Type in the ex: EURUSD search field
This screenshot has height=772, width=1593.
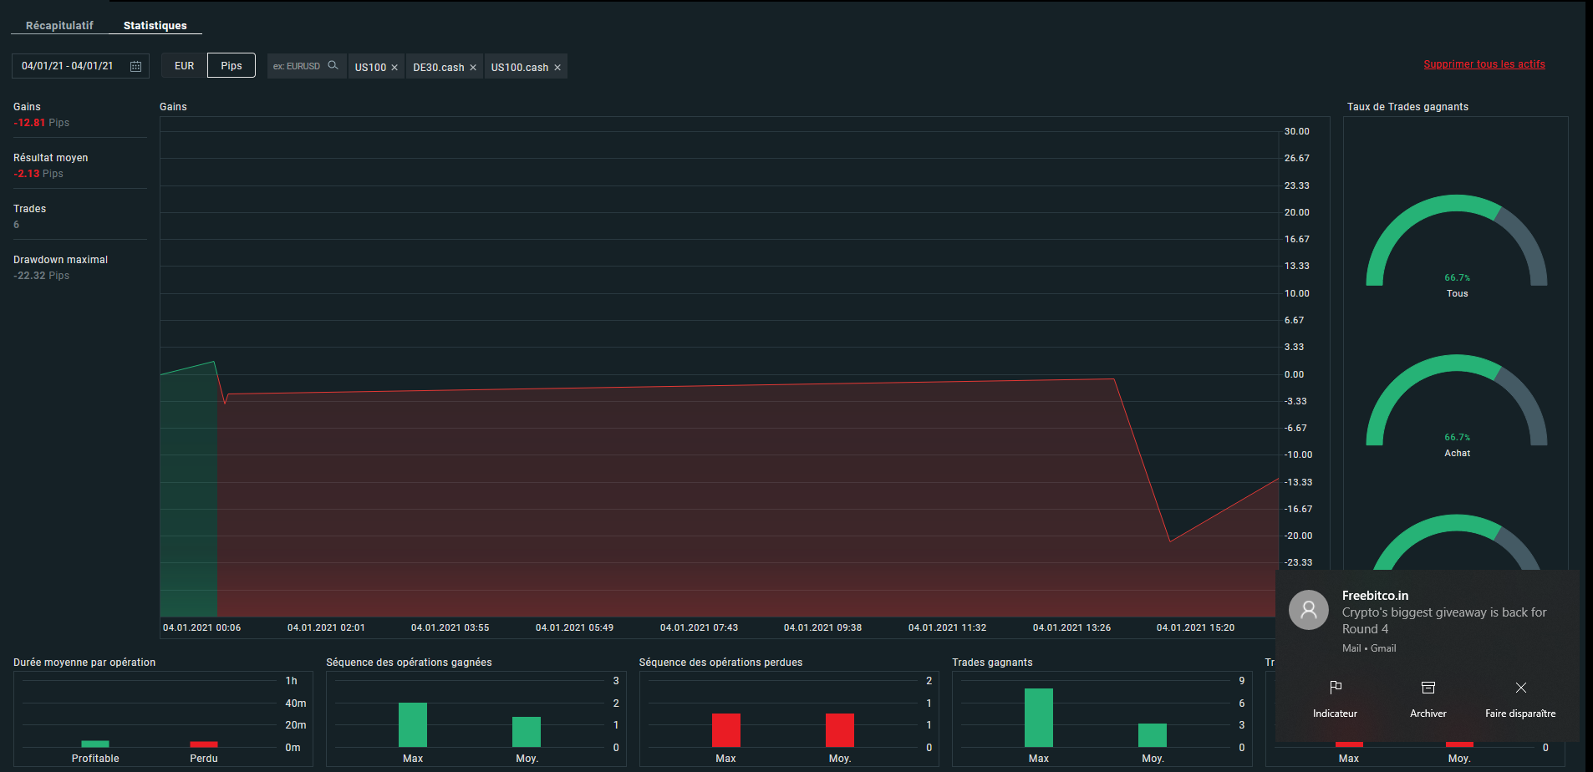coord(298,66)
